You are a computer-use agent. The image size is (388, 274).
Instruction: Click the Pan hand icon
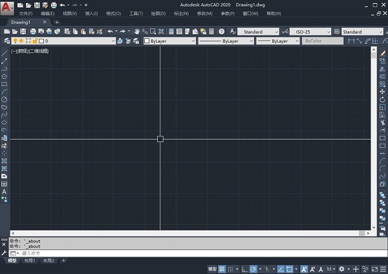pyautogui.click(x=136, y=31)
